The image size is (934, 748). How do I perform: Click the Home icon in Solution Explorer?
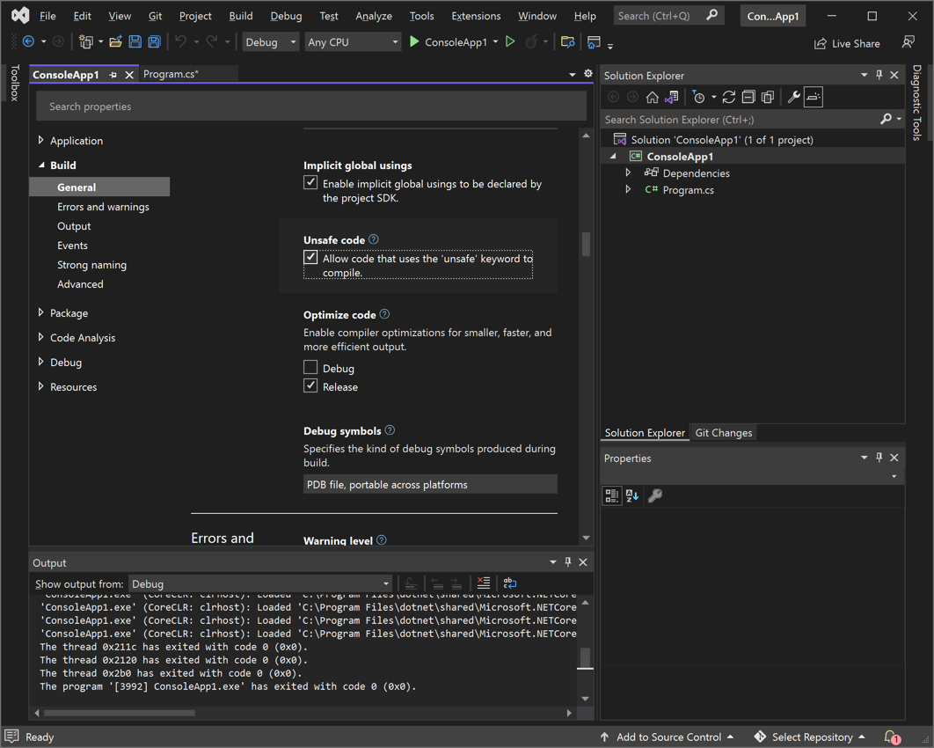coord(653,97)
